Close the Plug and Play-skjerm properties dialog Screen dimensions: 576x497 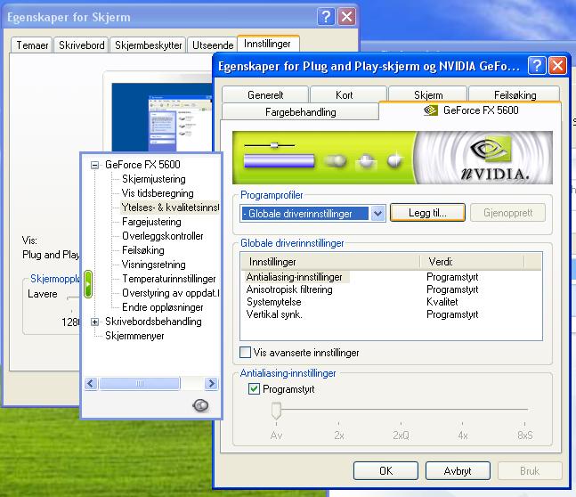(557, 66)
